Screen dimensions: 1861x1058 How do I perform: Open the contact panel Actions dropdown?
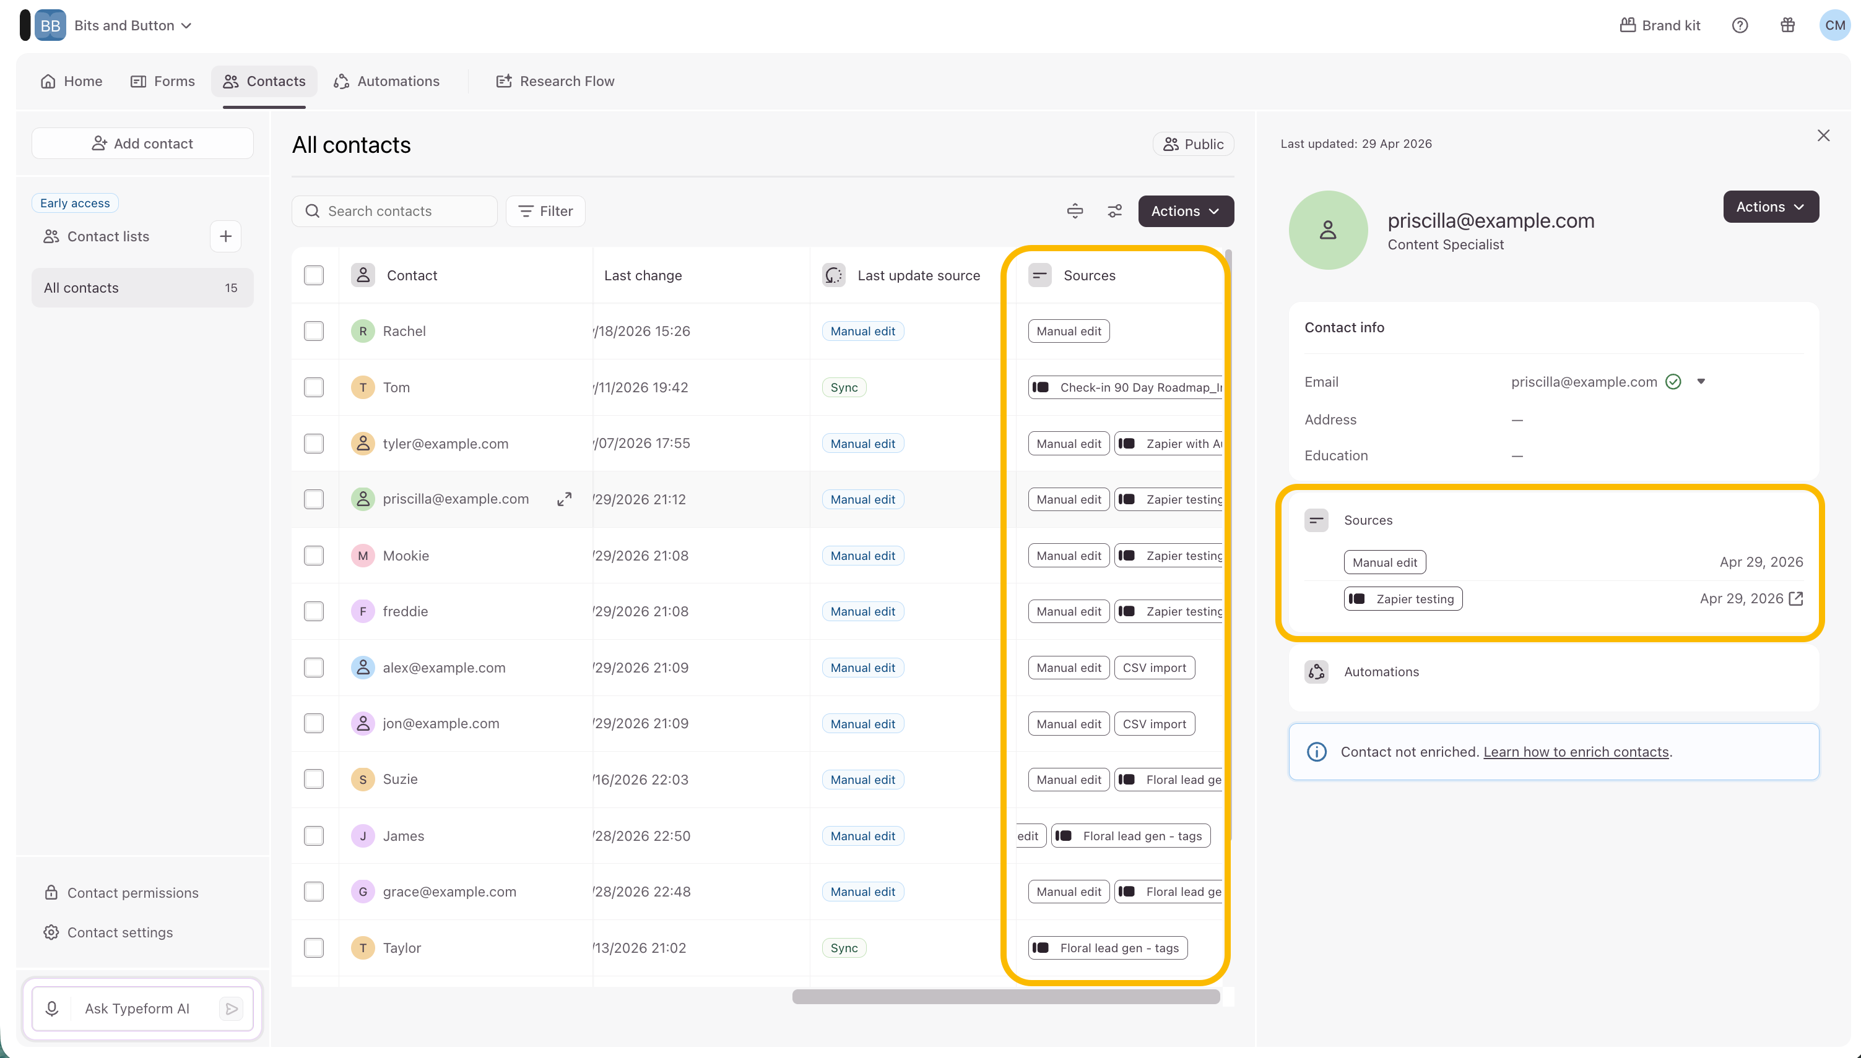pos(1771,207)
